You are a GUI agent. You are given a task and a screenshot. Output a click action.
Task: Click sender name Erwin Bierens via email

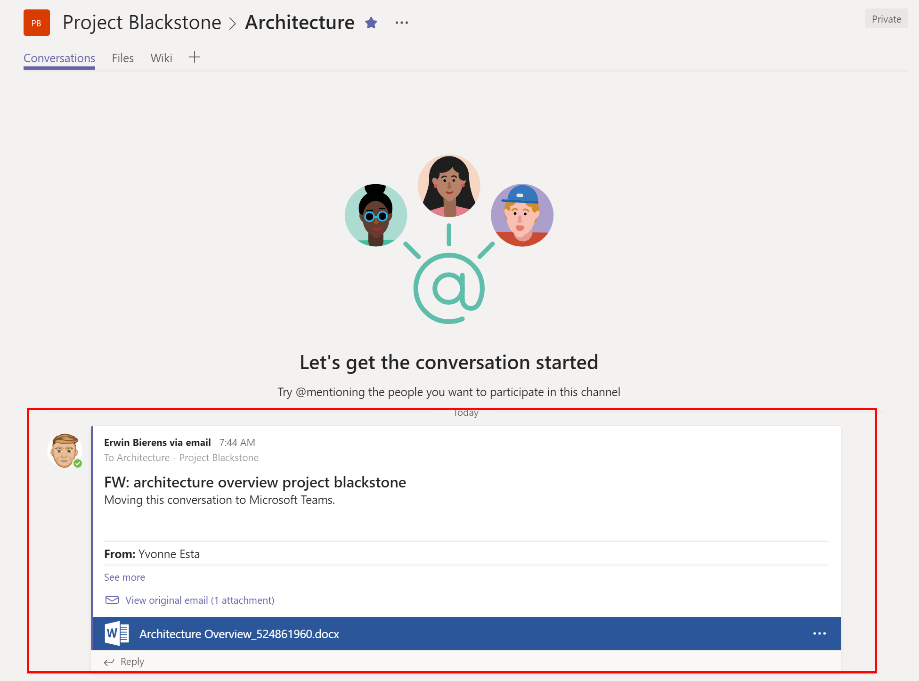[x=157, y=443]
